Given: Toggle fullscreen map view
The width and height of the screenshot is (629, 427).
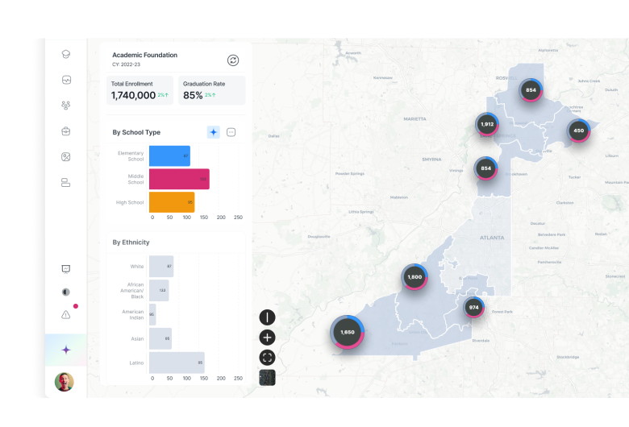Looking at the screenshot, I should [267, 358].
